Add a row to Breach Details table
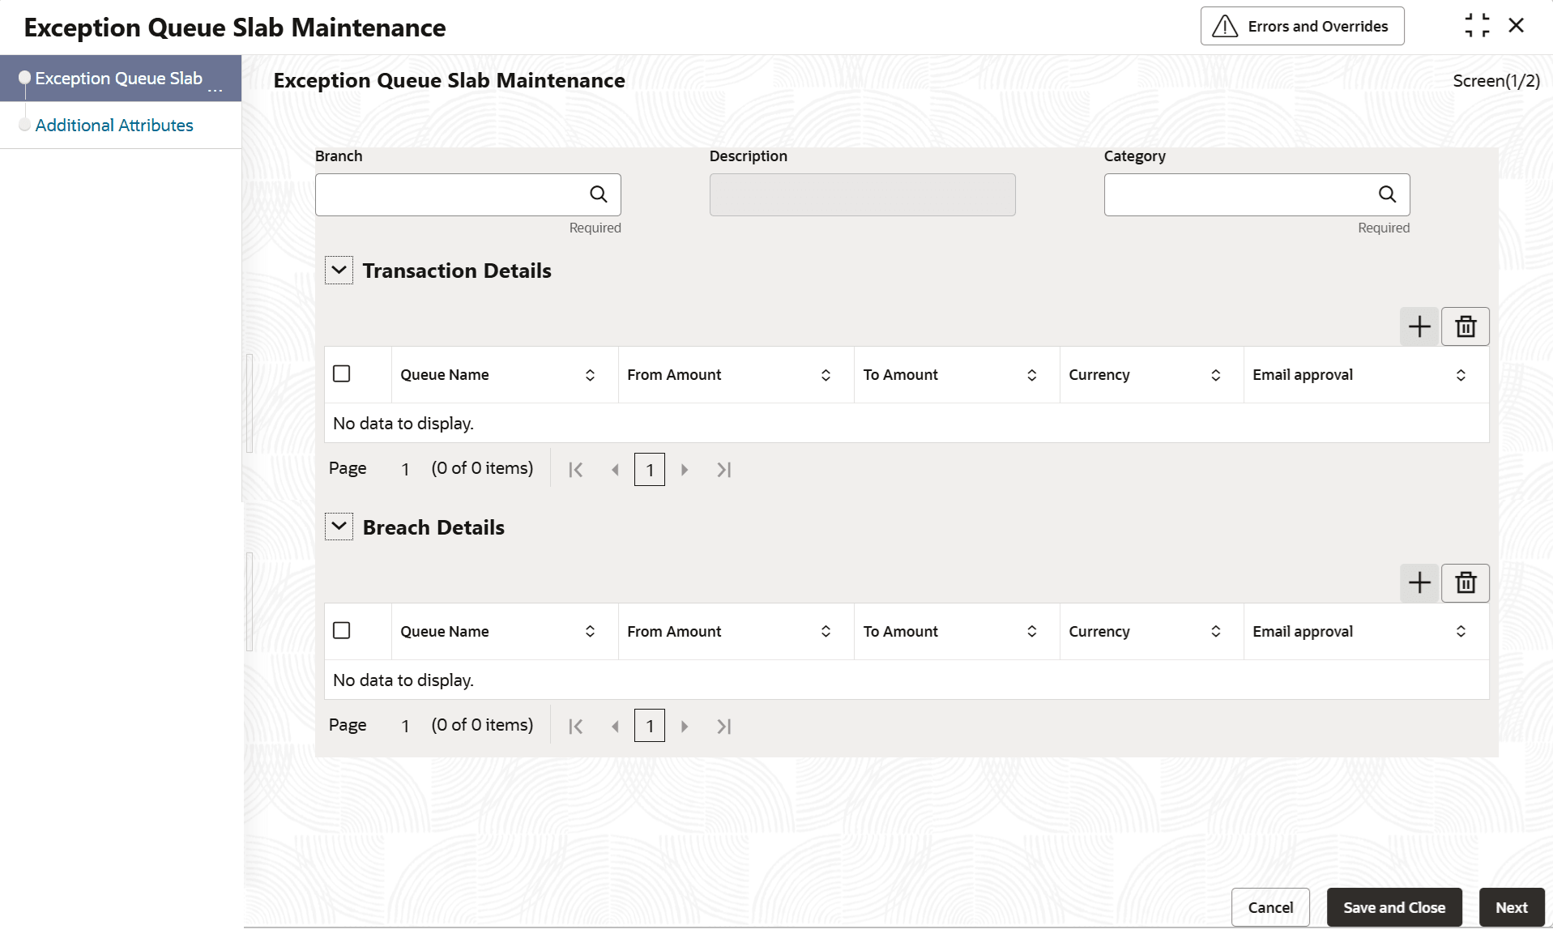 (x=1419, y=582)
